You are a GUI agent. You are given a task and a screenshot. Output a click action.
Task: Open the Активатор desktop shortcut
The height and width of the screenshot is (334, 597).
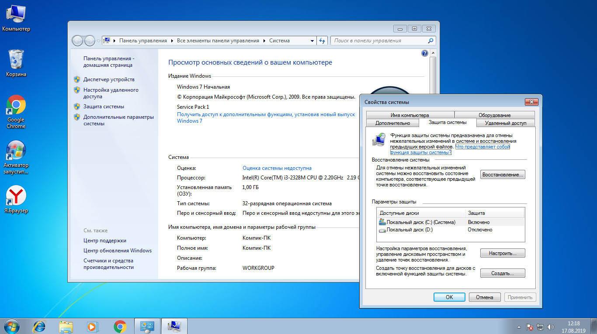(16, 157)
